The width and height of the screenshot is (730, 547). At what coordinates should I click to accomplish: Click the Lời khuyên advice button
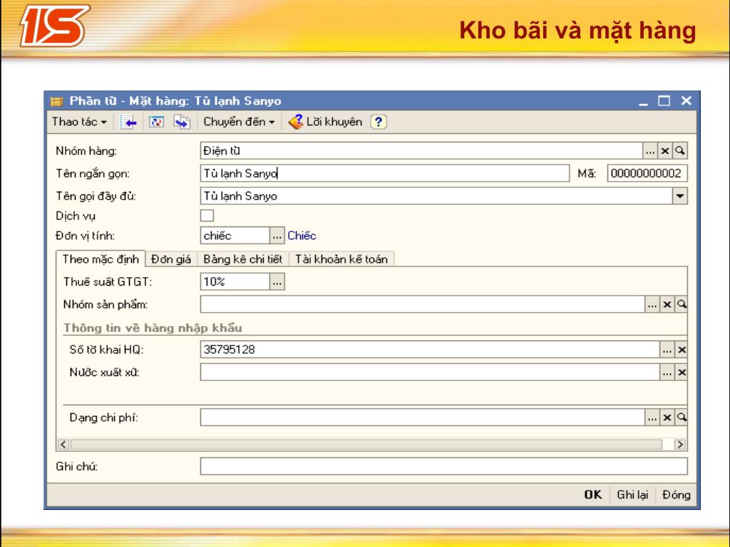tap(325, 122)
